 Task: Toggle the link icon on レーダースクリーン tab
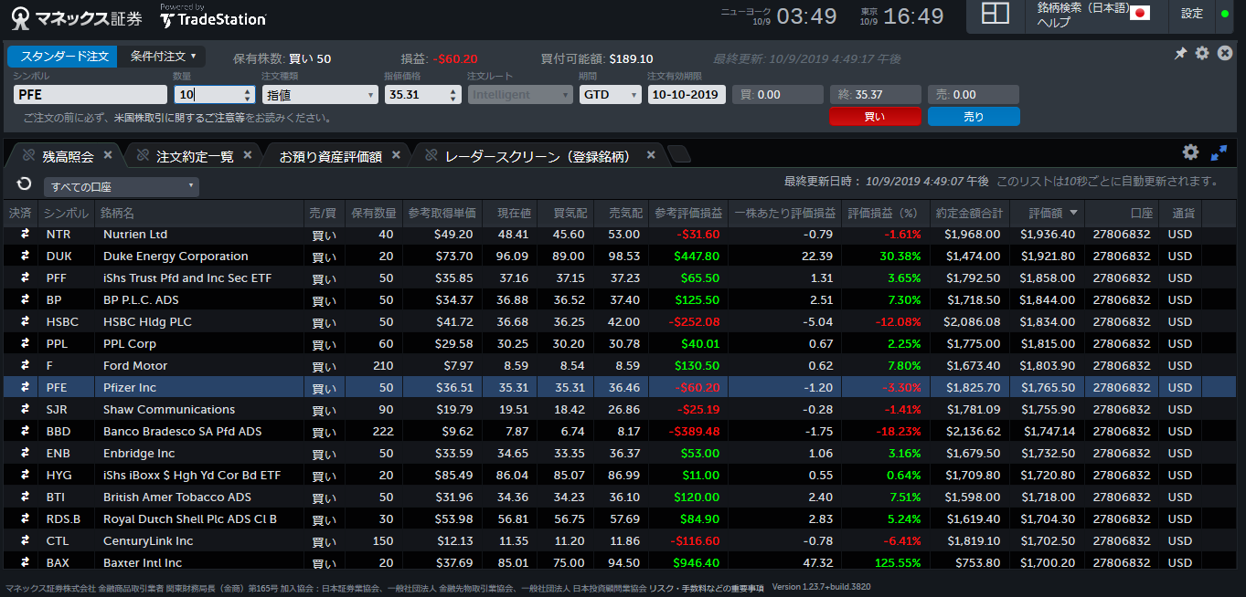pos(431,155)
